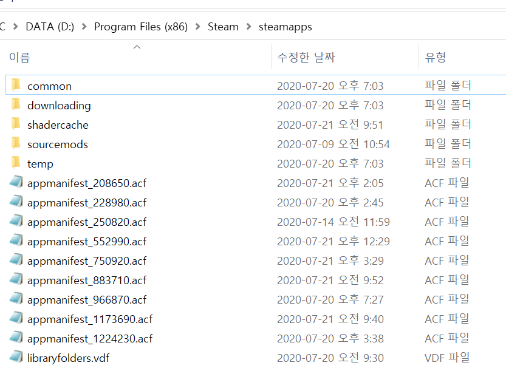Sort by 유형 column header
Image resolution: width=506 pixels, height=388 pixels.
[x=436, y=58]
